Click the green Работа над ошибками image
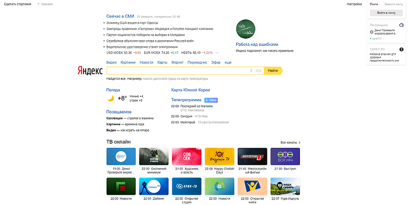Image resolution: width=408 pixels, height=205 pixels. pos(245,29)
